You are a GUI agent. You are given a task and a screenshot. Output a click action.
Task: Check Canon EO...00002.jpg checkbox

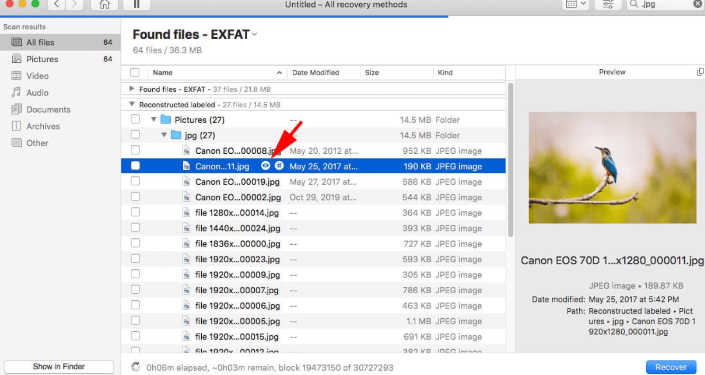[x=136, y=197]
